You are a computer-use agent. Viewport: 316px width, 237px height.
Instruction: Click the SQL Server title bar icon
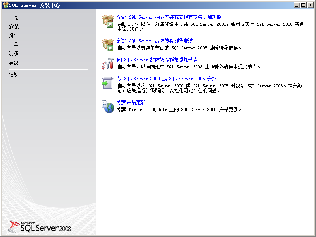tap(5, 5)
